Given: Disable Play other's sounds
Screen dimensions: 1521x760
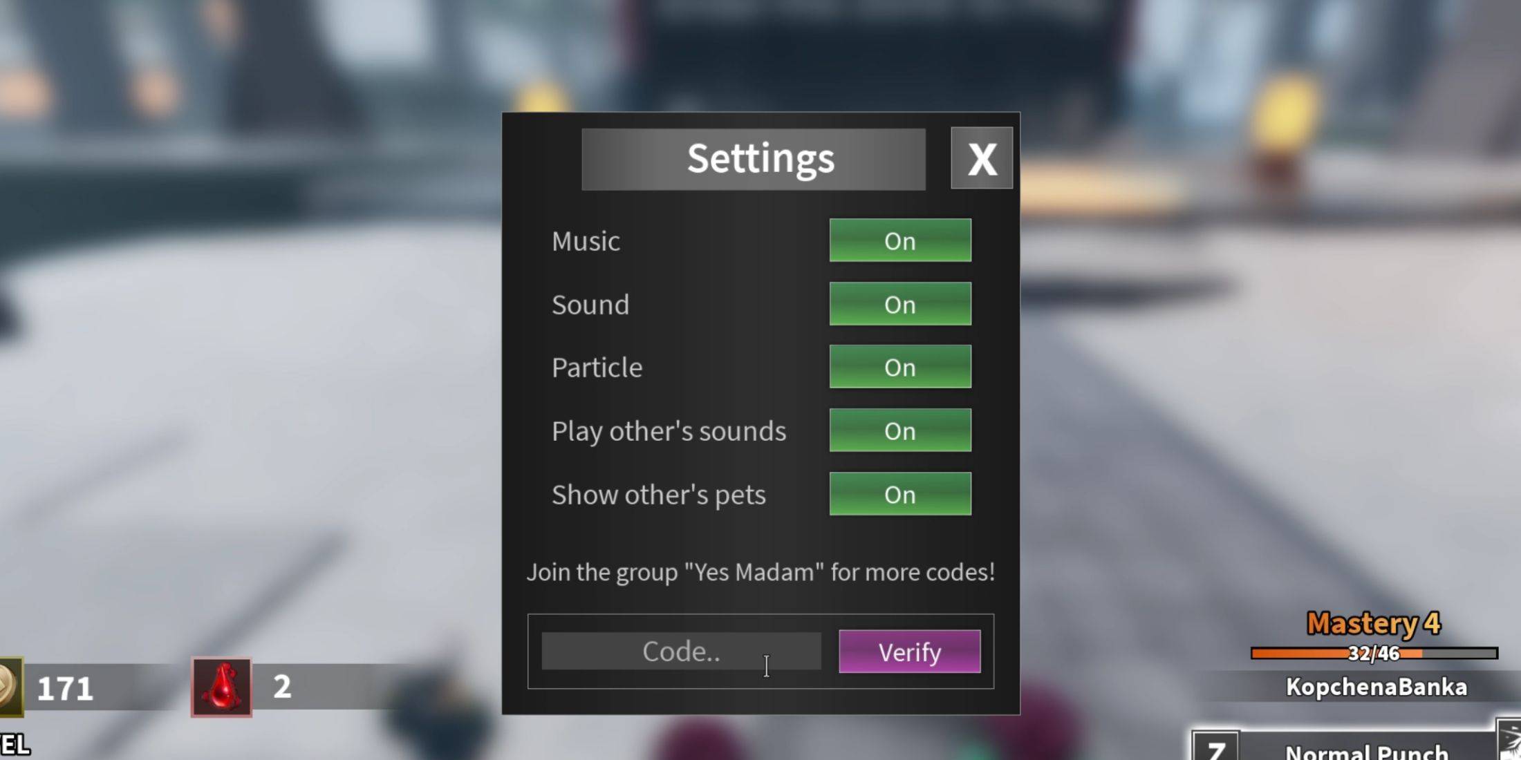Looking at the screenshot, I should [x=899, y=430].
